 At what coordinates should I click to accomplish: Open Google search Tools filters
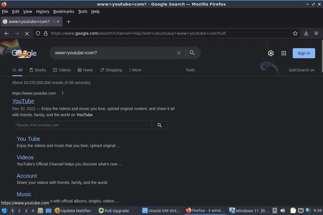(190, 70)
